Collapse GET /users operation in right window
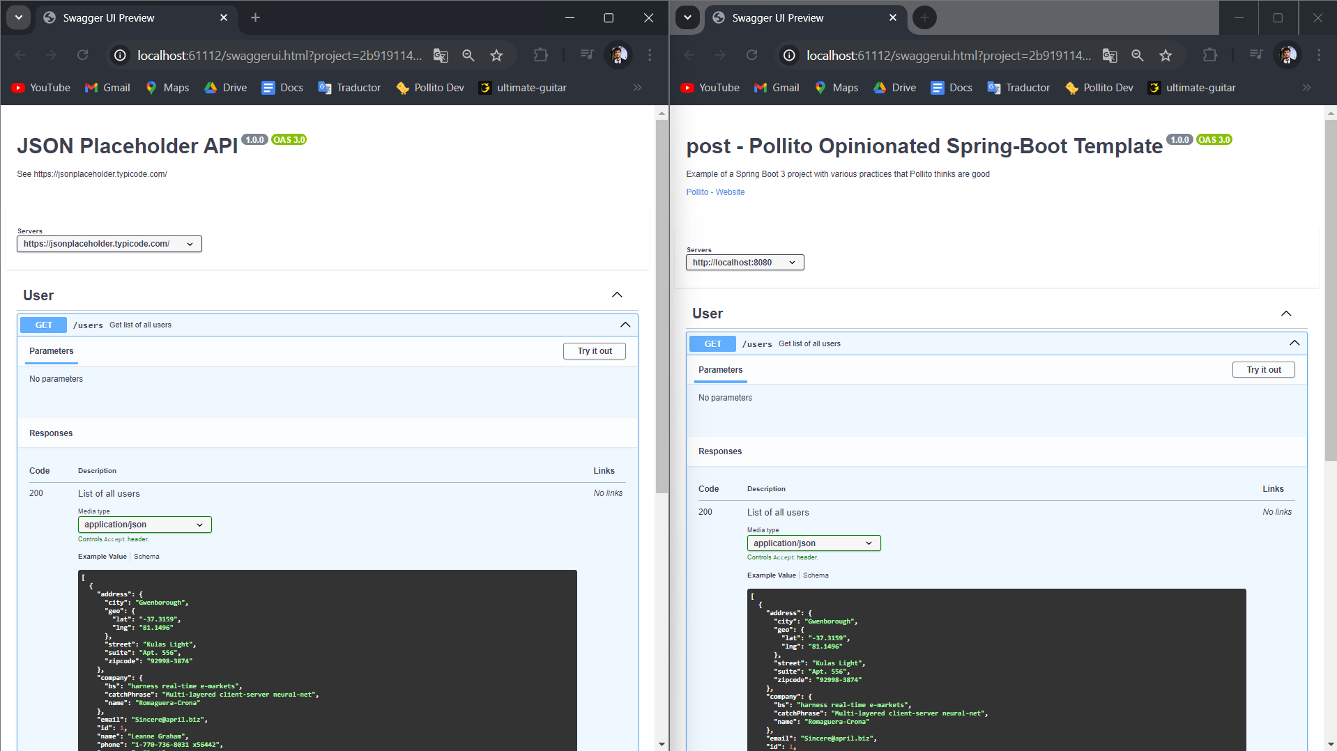 click(x=1294, y=343)
